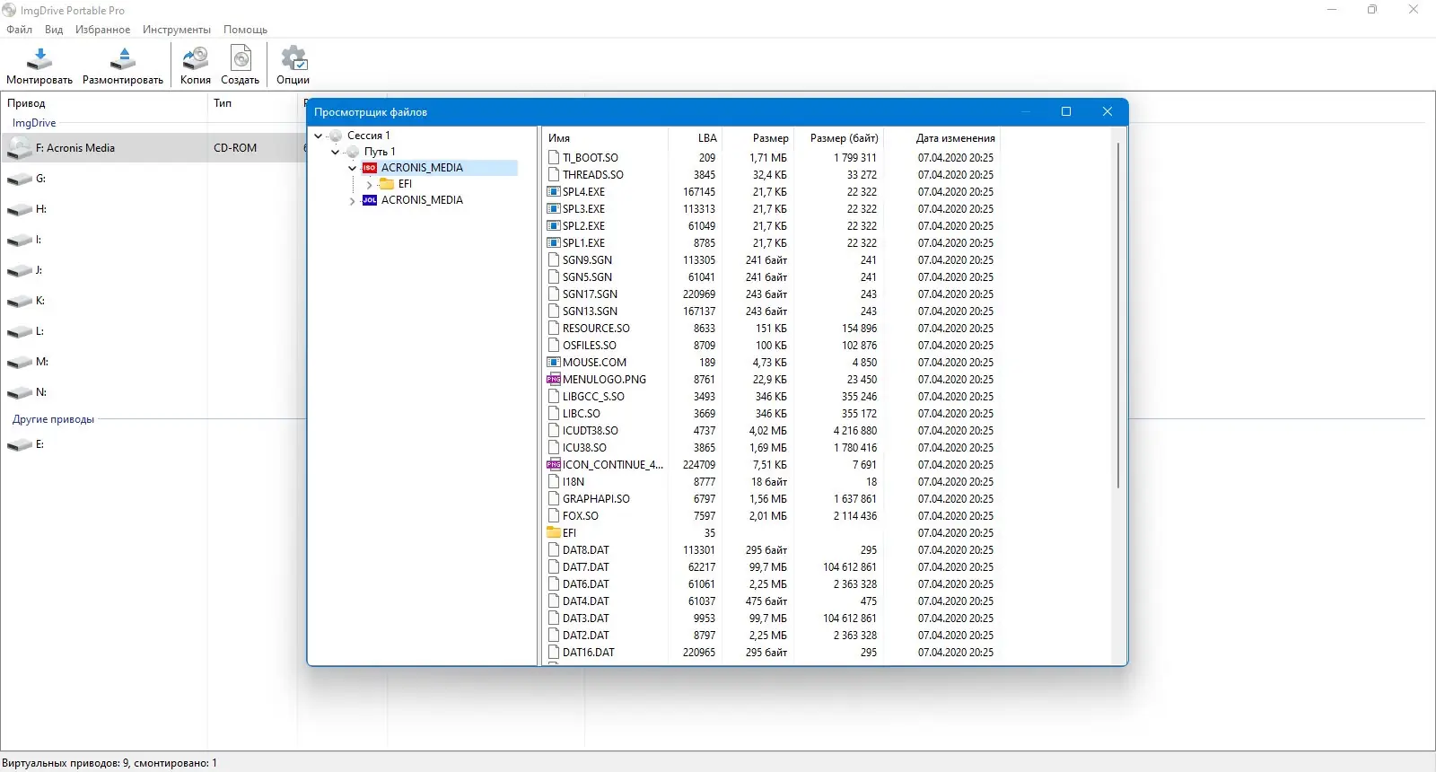Click the ISO icon of ACRONIS_MEDIA
Image resolution: width=1436 pixels, height=772 pixels.
370,168
